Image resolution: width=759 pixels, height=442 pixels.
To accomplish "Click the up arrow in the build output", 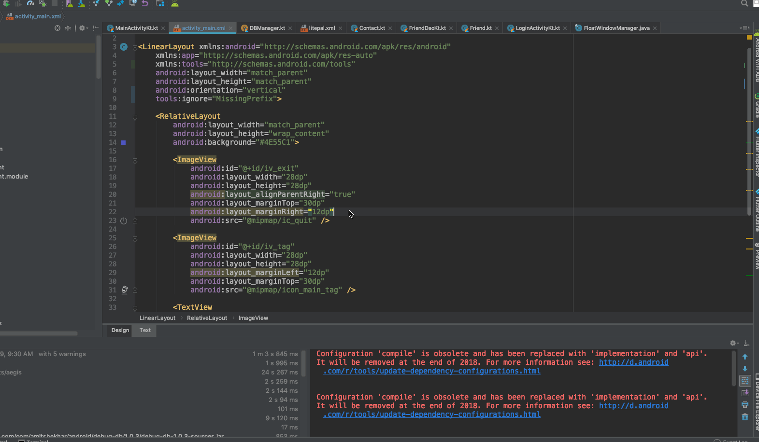I will pos(745,357).
